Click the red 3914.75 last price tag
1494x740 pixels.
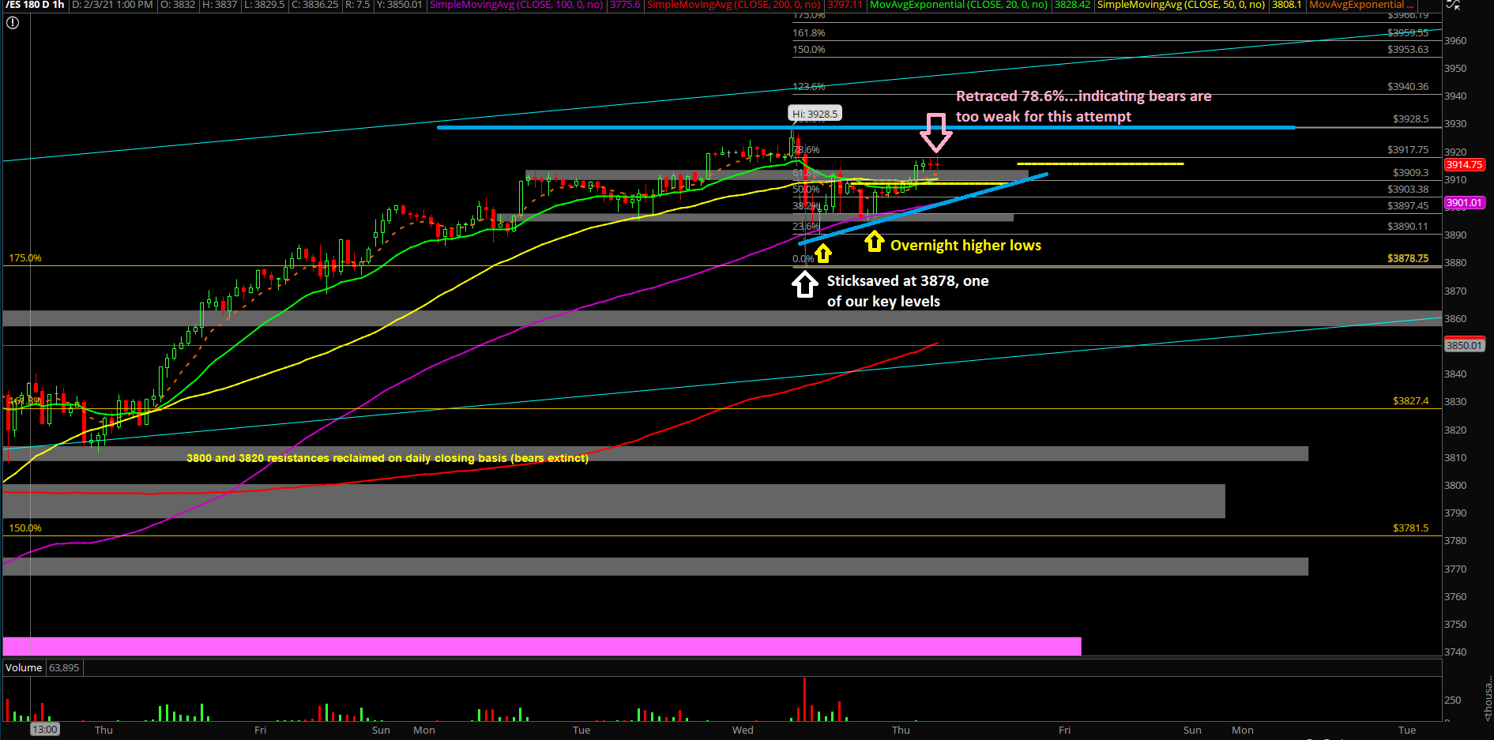pyautogui.click(x=1464, y=165)
